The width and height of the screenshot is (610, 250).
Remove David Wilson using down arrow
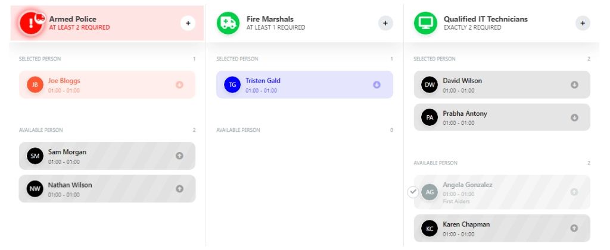[x=574, y=85]
